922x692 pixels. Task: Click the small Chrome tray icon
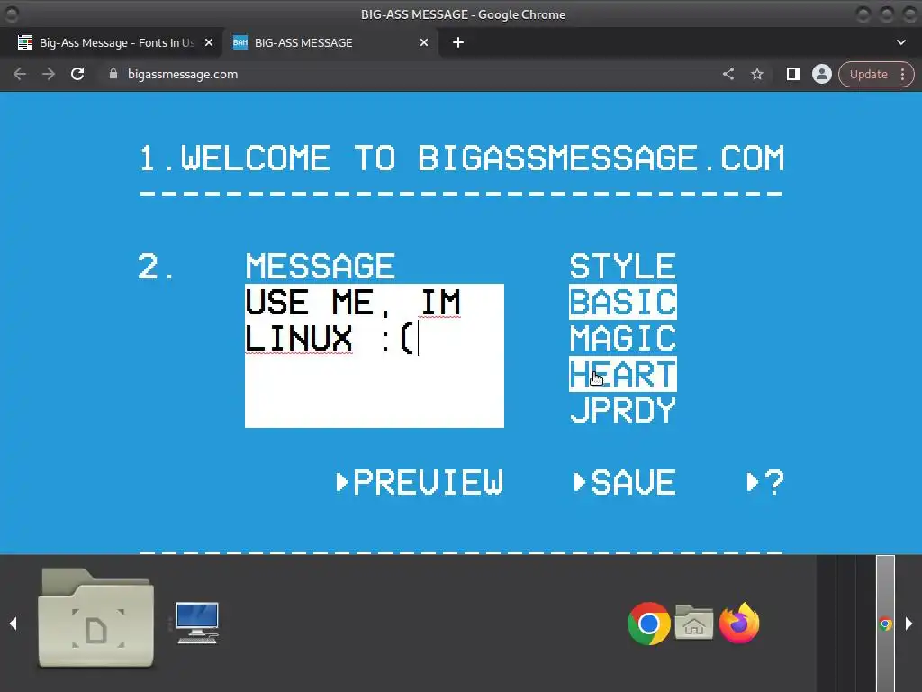(885, 624)
